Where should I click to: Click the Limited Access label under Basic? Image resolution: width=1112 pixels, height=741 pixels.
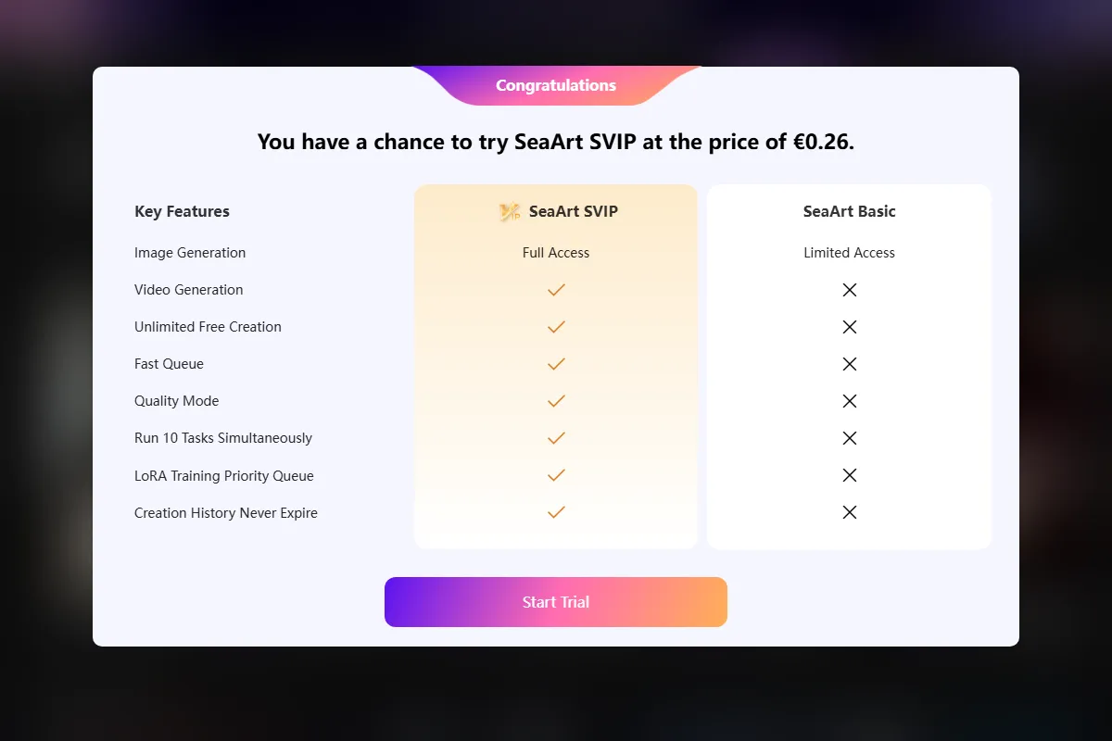click(849, 253)
